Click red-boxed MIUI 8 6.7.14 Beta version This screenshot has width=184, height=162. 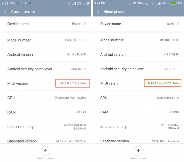coord(73,83)
